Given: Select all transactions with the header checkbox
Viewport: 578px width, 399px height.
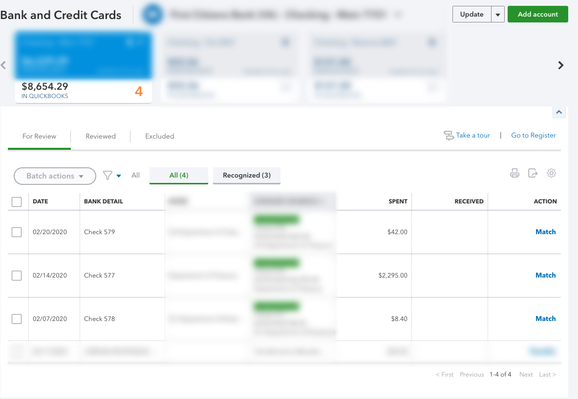Looking at the screenshot, I should tap(17, 201).
